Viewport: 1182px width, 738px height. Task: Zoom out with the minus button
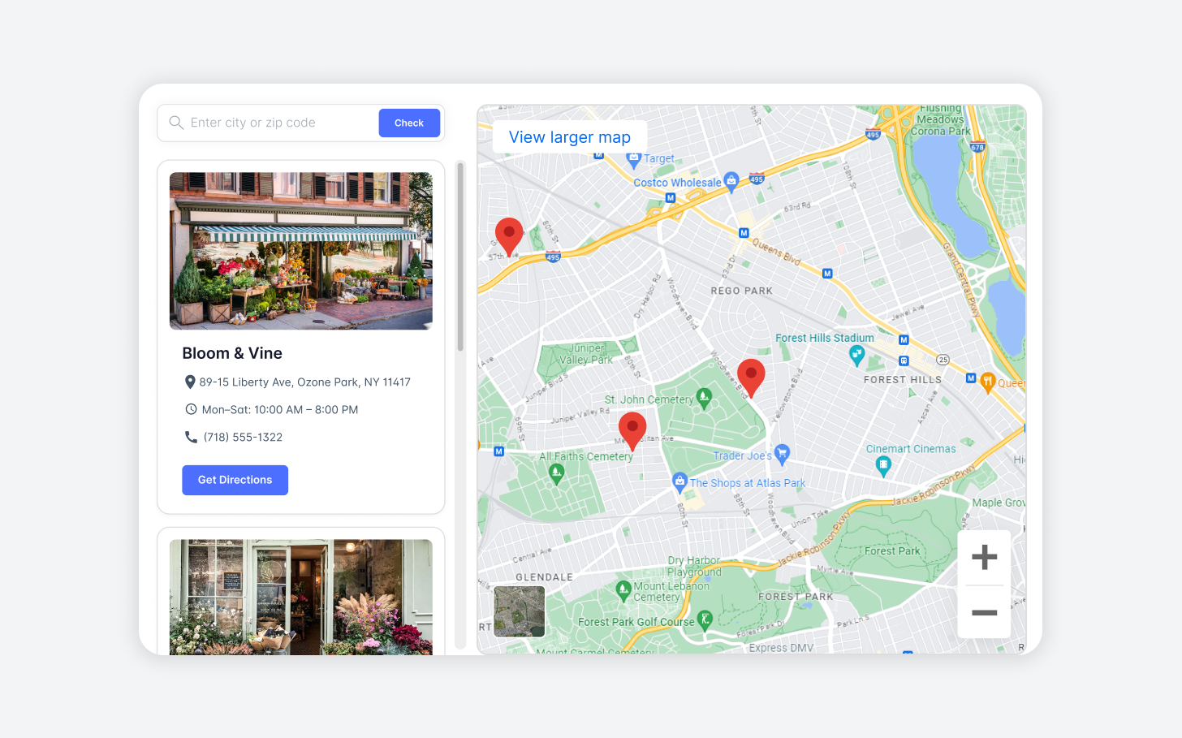point(984,612)
